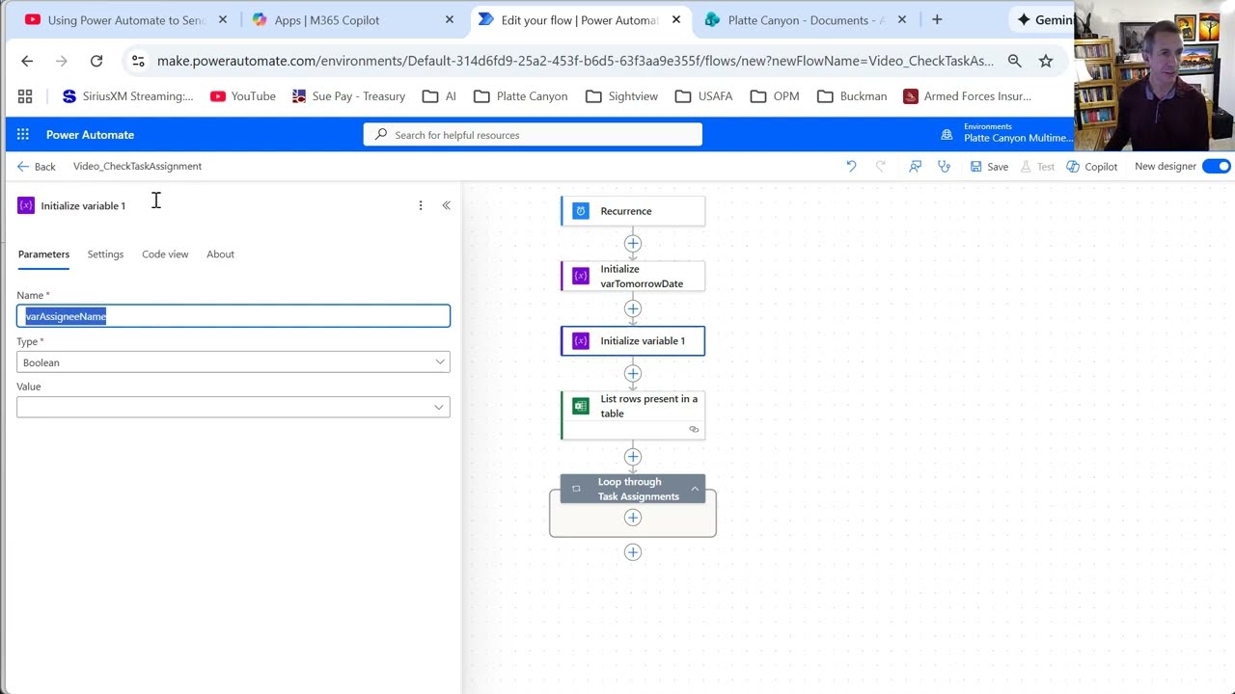The height and width of the screenshot is (694, 1235).
Task: Open the flow comments icon
Action: point(915,166)
